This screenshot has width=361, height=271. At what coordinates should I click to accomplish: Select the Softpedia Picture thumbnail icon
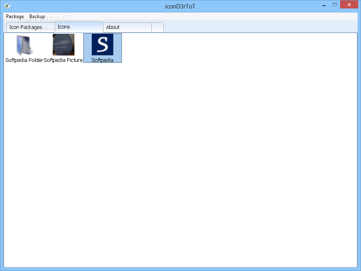(x=64, y=45)
